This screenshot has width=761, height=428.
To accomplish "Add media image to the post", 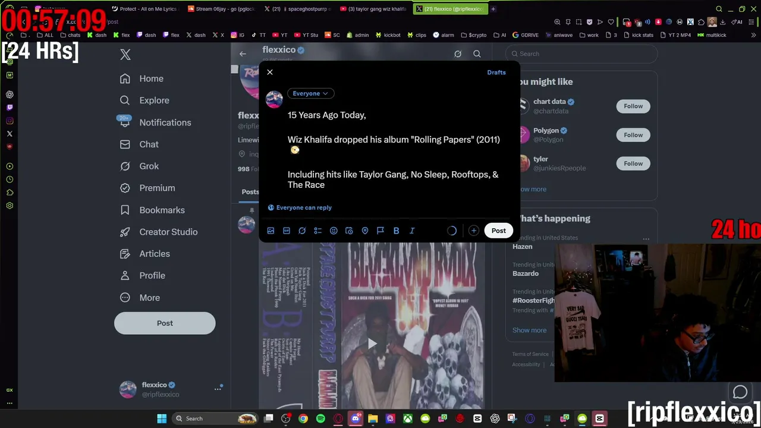I will pos(271,231).
